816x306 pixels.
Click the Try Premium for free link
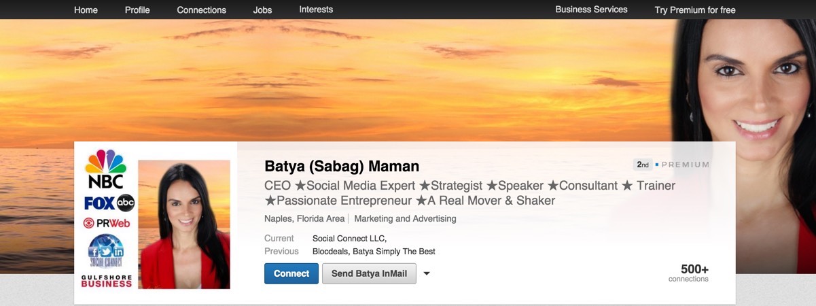coord(695,10)
